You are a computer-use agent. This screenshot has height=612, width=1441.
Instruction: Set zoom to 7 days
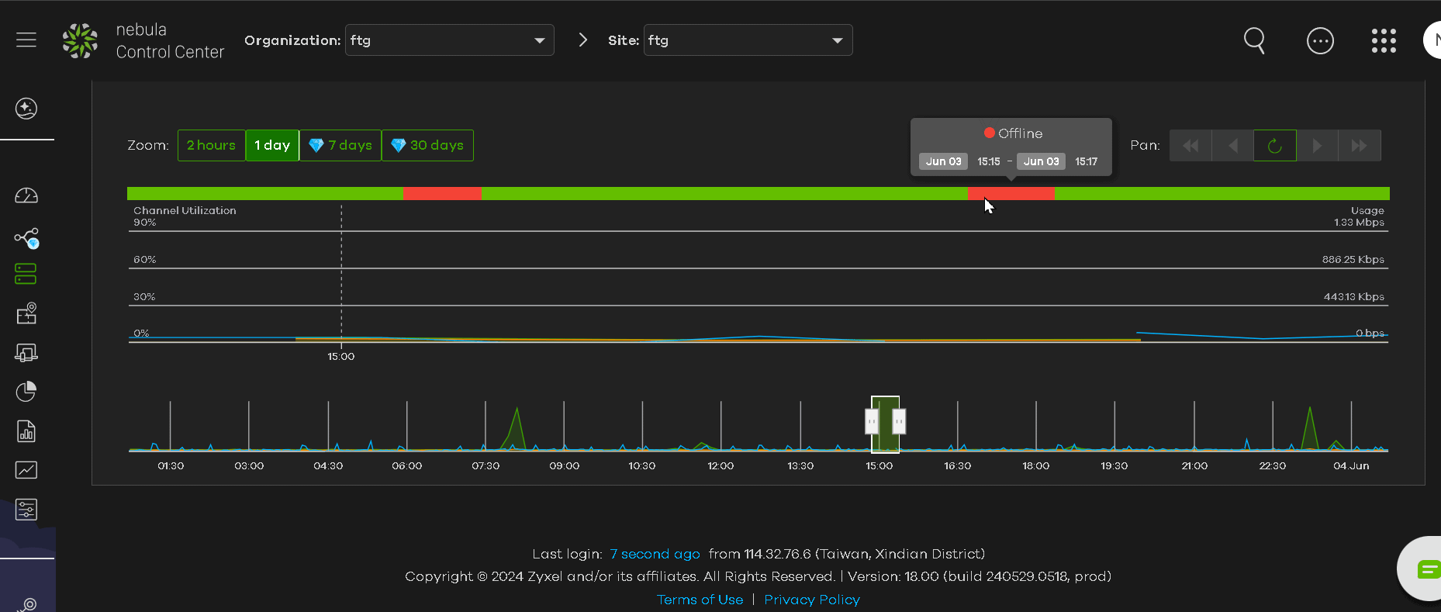(x=340, y=145)
